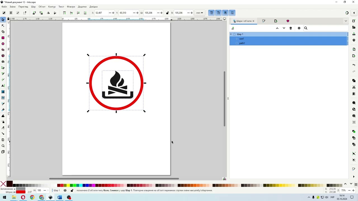This screenshot has height=201, width=358.
Task: Toggle scale rounded corners option
Action: point(218,13)
